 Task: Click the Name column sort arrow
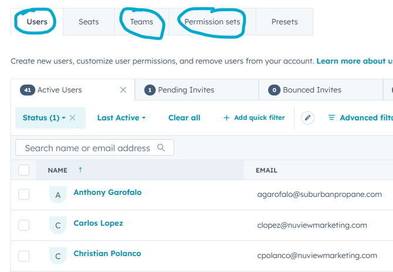click(80, 170)
